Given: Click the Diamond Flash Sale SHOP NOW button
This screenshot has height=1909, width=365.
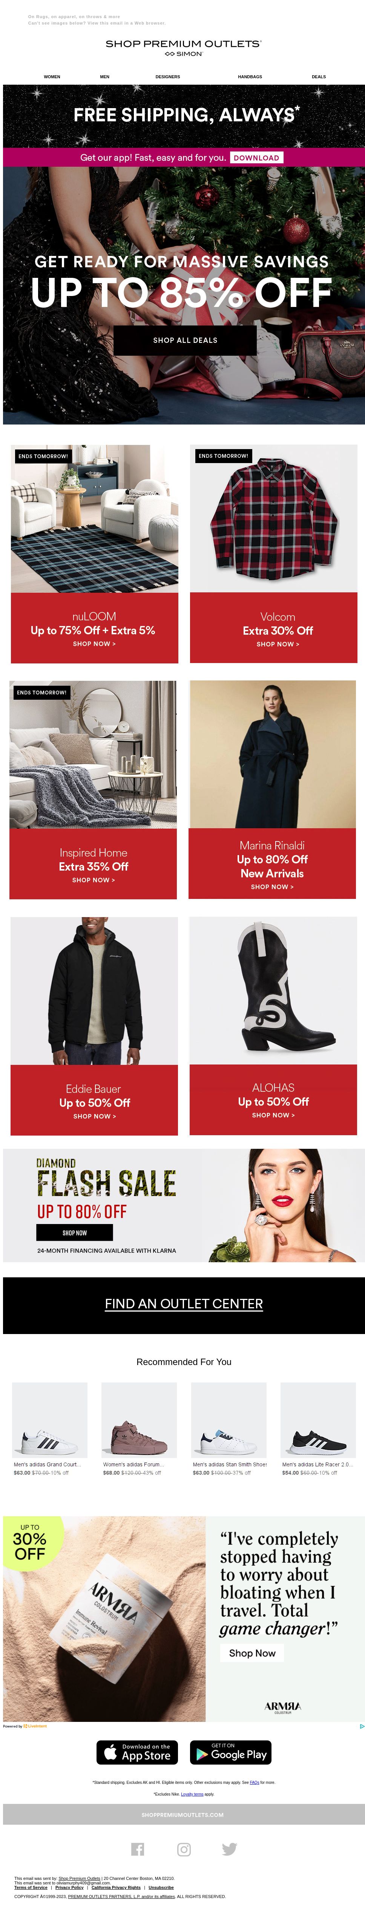Looking at the screenshot, I should [x=75, y=1232].
